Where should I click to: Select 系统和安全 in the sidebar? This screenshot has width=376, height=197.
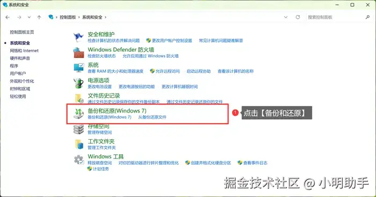pyautogui.click(x=20, y=43)
